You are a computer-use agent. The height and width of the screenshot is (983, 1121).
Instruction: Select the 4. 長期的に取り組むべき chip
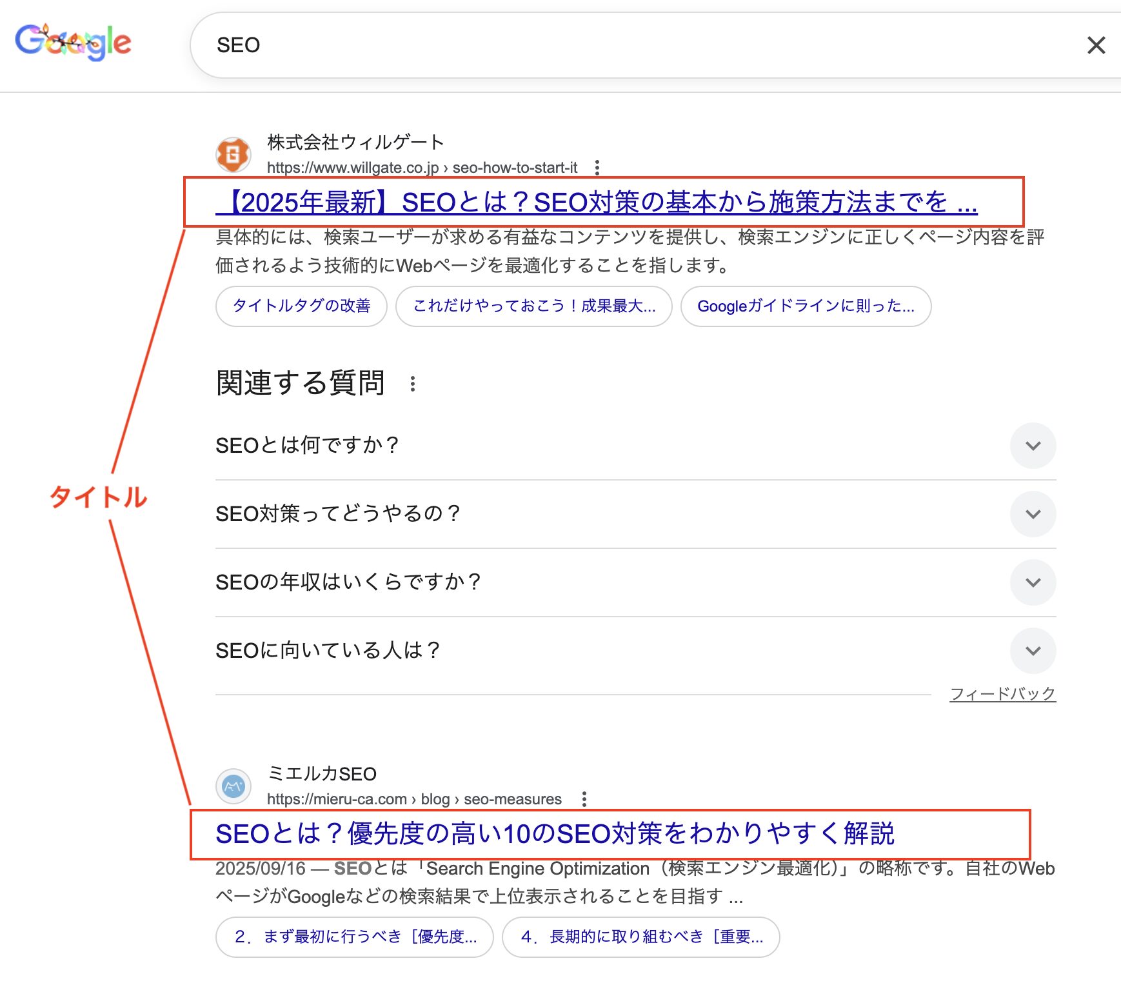pos(641,937)
